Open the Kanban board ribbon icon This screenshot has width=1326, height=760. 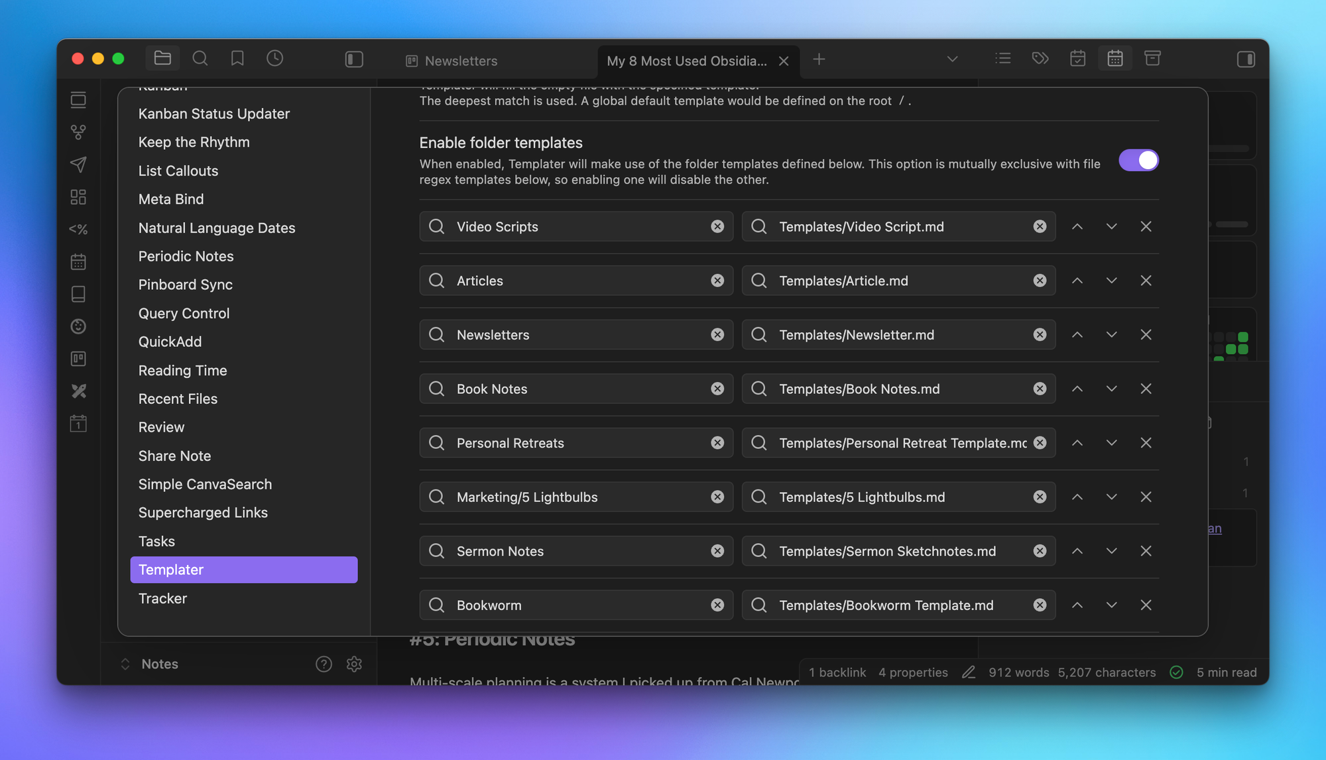click(78, 359)
